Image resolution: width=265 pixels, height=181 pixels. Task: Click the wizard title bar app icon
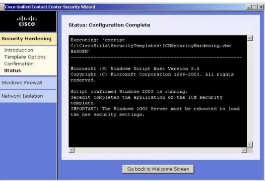coord(2,7)
